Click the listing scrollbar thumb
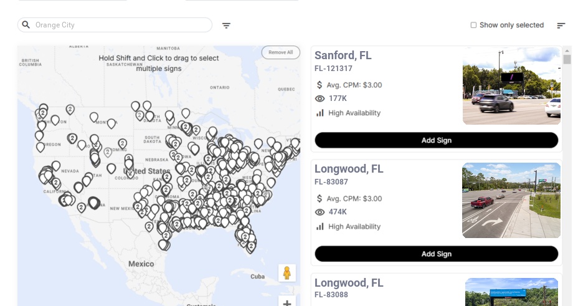The height and width of the screenshot is (306, 573). 567,59
